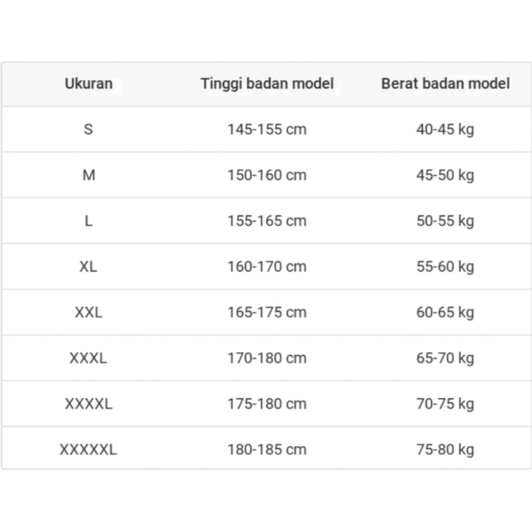The height and width of the screenshot is (532, 532).
Task: Click the 145-155 cm height cell
Action: pos(267,129)
